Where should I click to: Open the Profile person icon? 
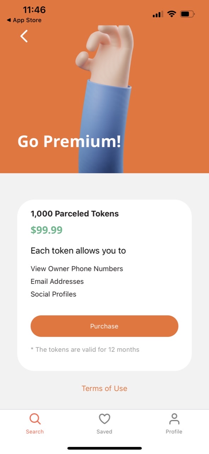[174, 419]
